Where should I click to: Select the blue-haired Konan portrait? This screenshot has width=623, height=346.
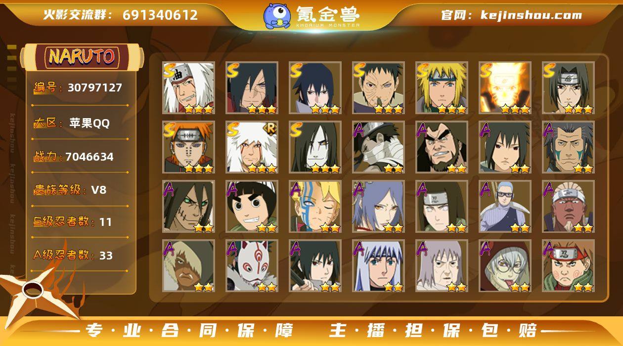coord(378,207)
